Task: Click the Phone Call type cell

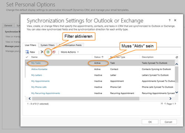Action: [x=115, y=87]
